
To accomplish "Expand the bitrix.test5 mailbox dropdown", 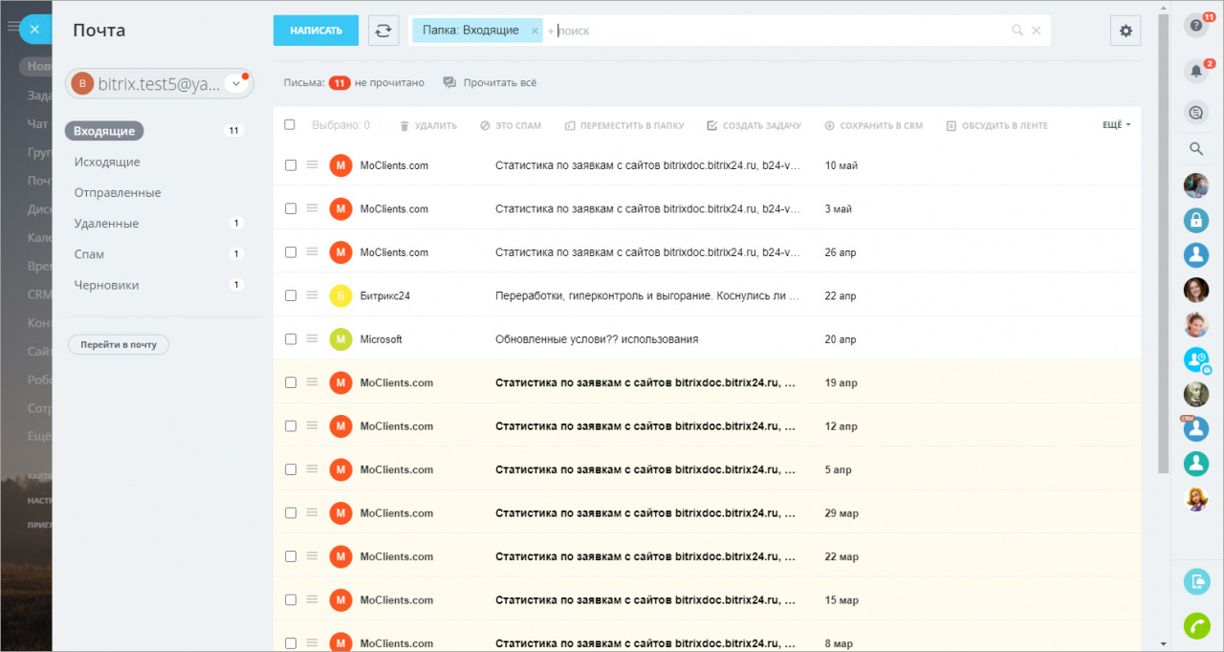I will click(x=236, y=84).
